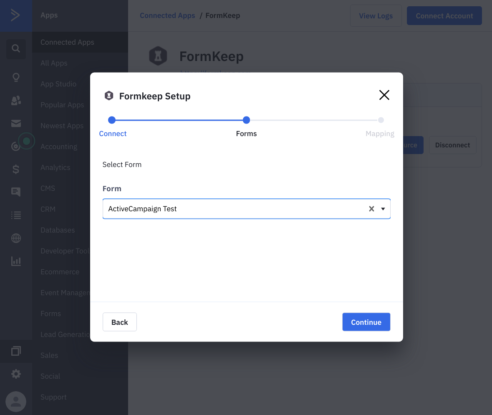Open All Apps in the Apps menu
The height and width of the screenshot is (415, 492).
click(x=54, y=63)
